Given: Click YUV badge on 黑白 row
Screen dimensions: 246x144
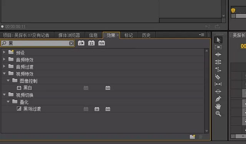Looking at the screenshot, I should [x=108, y=88].
